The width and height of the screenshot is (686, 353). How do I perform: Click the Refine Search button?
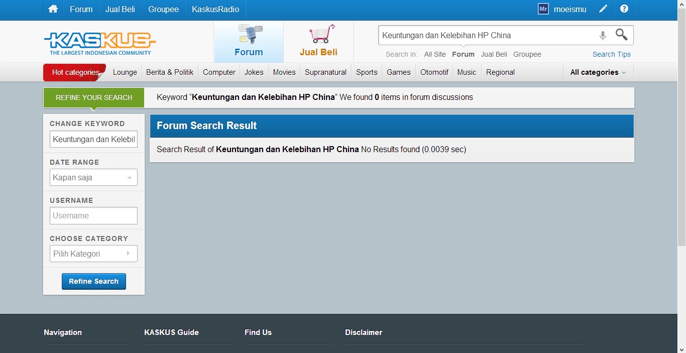tap(94, 281)
